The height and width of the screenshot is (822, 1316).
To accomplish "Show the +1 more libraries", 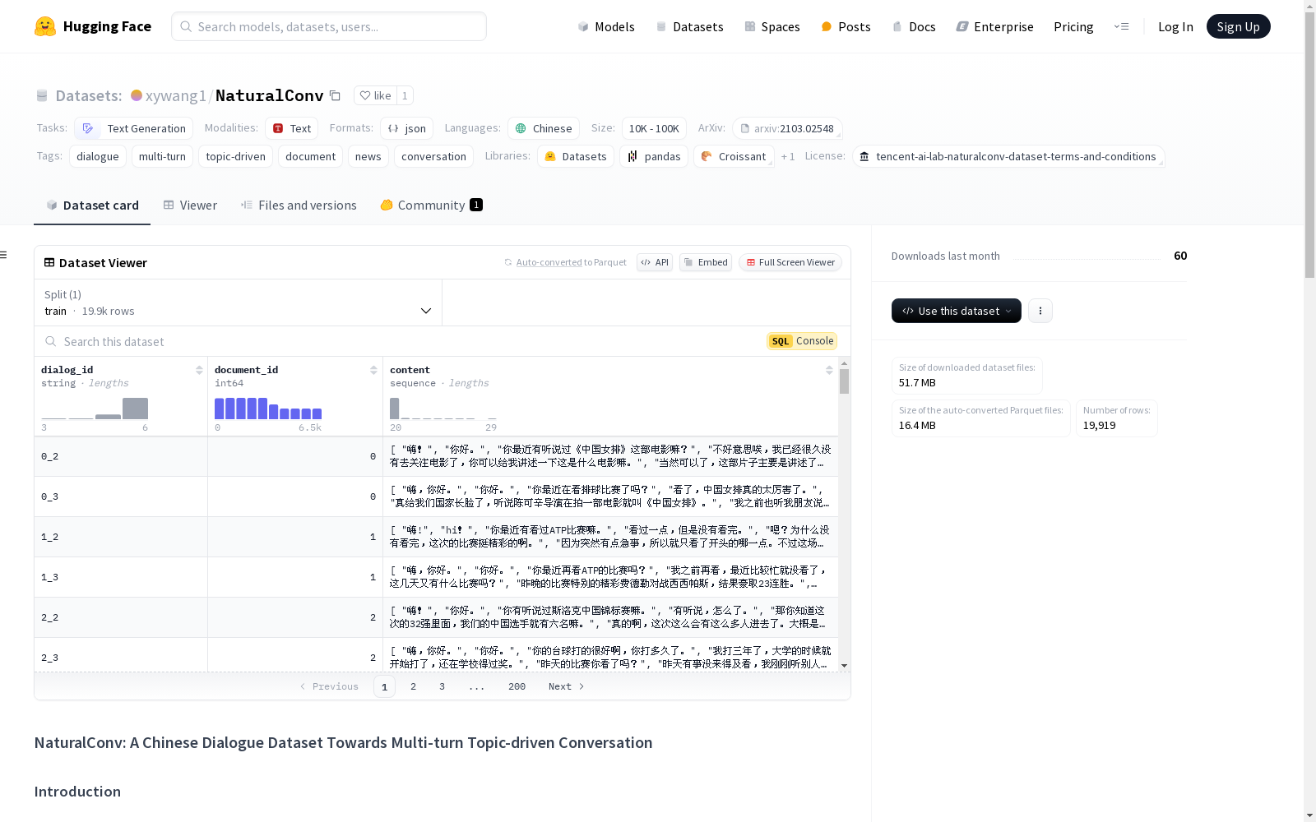I will (788, 156).
